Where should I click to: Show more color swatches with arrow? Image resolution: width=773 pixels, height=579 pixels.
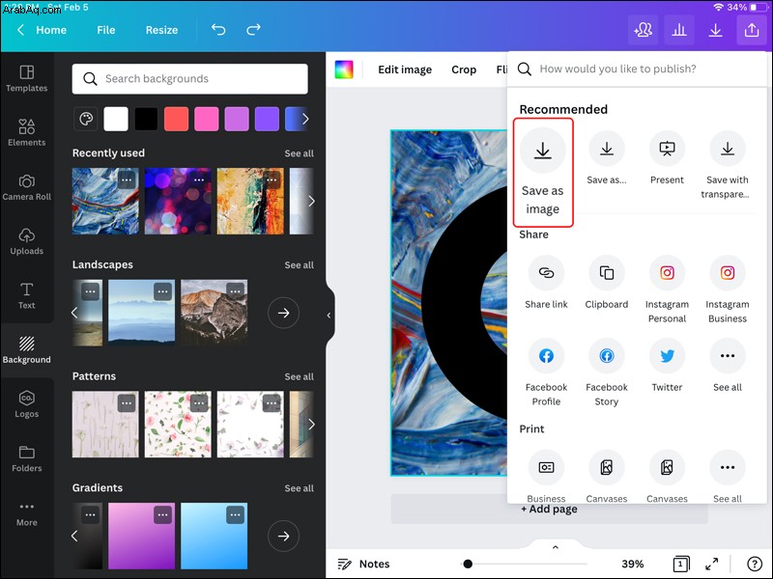tap(305, 119)
